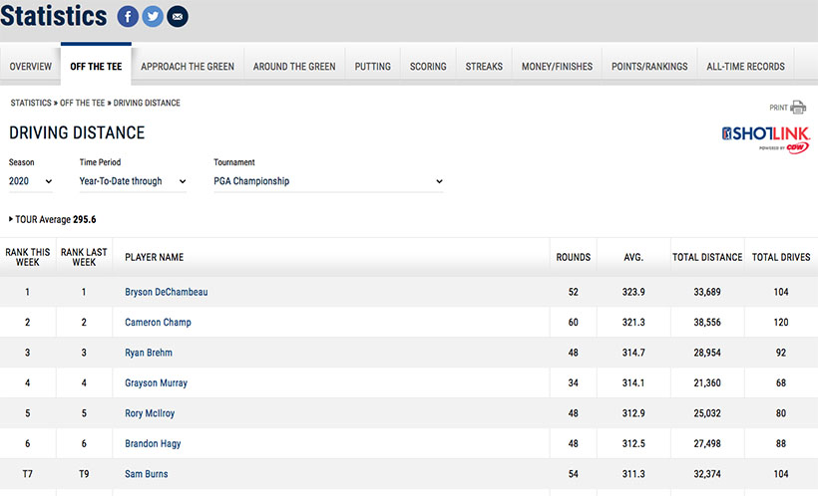Open Bryson DeChambeau's player page
This screenshot has height=496, width=818.
pyautogui.click(x=166, y=292)
